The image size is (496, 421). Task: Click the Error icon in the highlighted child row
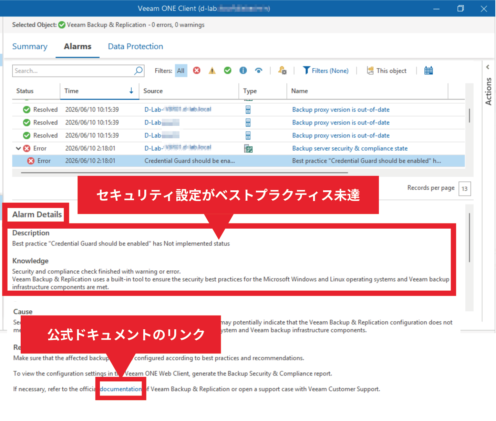click(x=31, y=161)
